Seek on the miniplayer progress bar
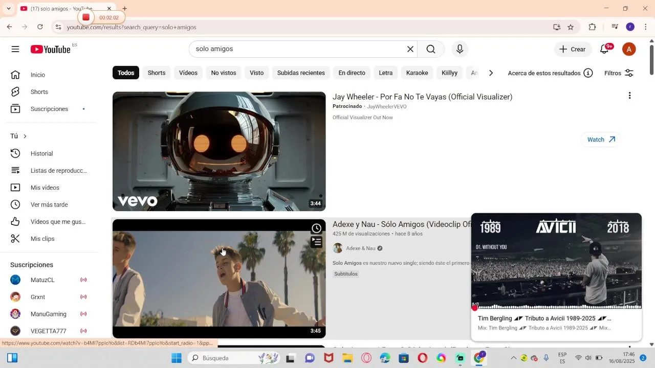 coord(556,308)
